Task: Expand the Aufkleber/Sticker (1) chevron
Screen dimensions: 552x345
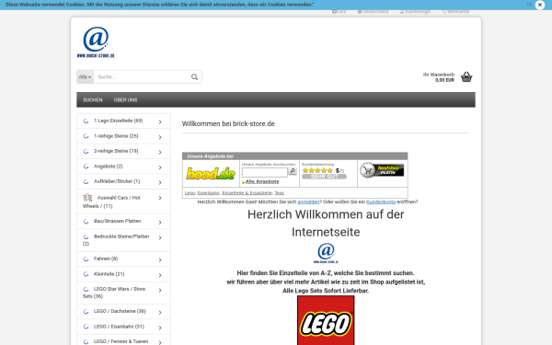Action: coord(160,182)
